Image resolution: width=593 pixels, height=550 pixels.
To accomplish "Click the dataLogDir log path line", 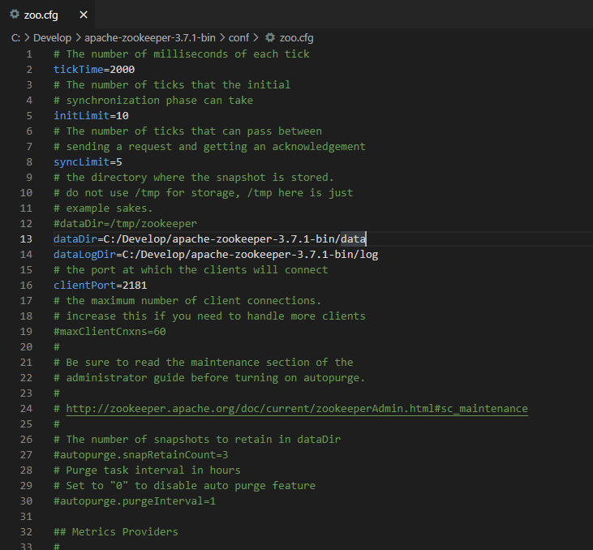I will pos(216,255).
